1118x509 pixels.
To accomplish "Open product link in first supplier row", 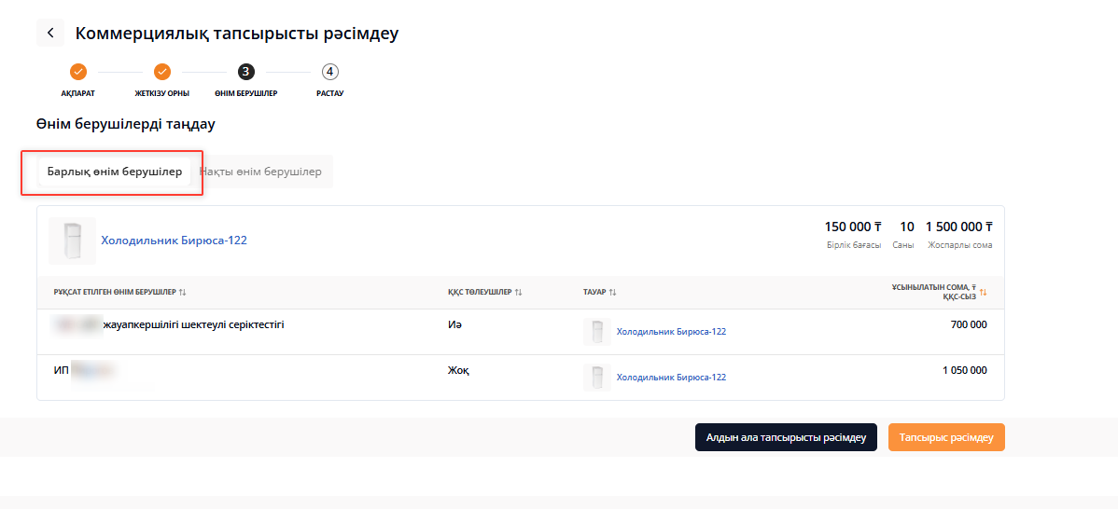I will (x=671, y=332).
